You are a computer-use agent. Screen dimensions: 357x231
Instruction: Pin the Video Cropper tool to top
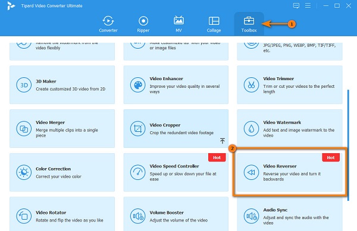coord(223,141)
